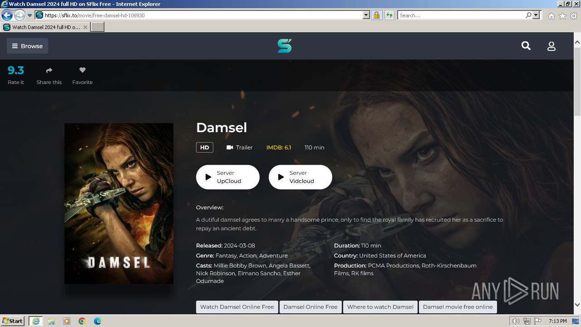Click the IMDB: 6.1 rating text
This screenshot has height=327, width=581.
coord(279,147)
